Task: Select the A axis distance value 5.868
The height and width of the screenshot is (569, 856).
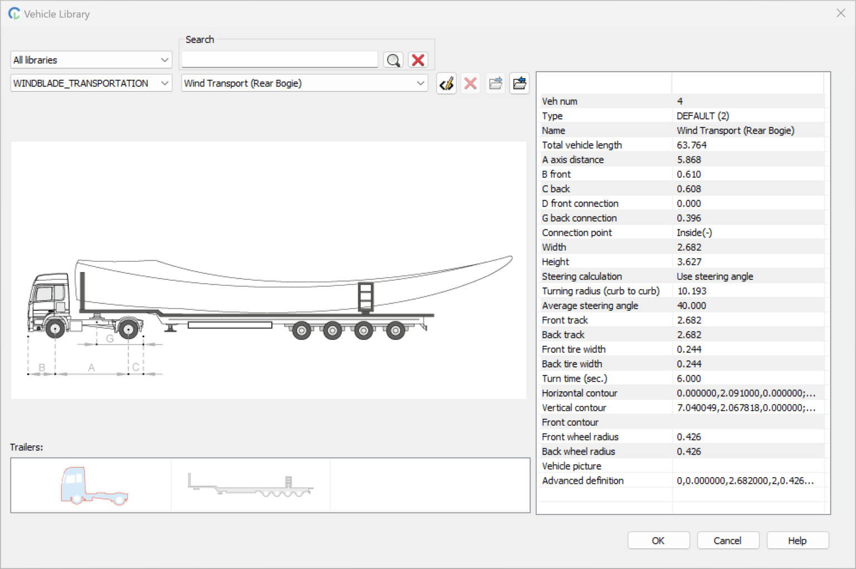Action: [x=689, y=159]
